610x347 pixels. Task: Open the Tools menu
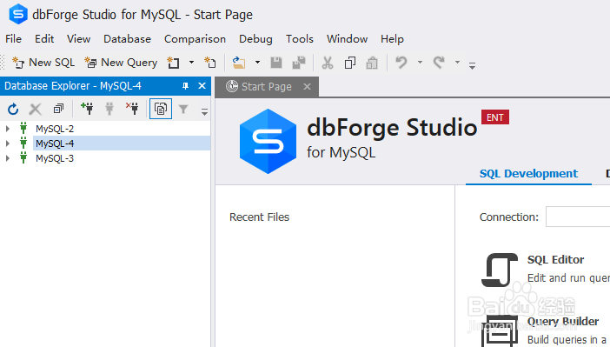pos(300,39)
